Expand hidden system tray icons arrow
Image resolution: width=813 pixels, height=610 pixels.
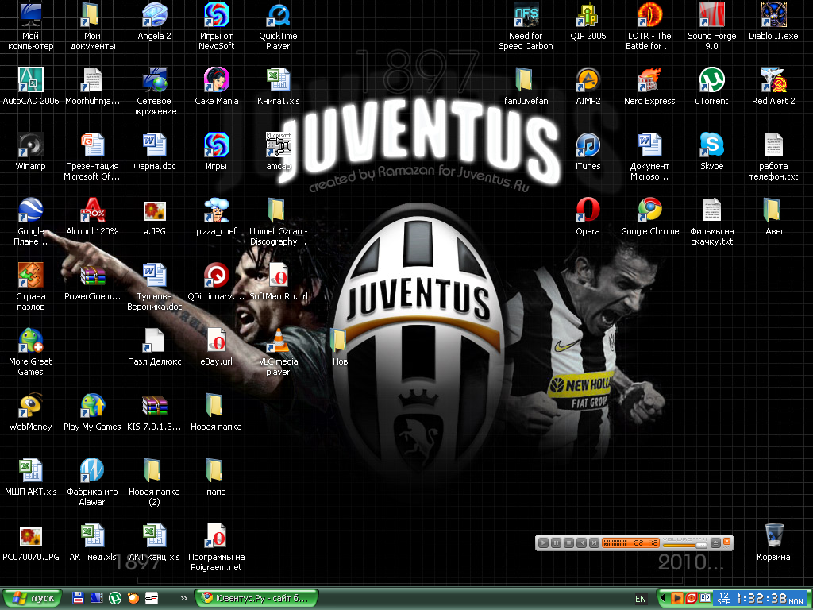[x=663, y=598]
